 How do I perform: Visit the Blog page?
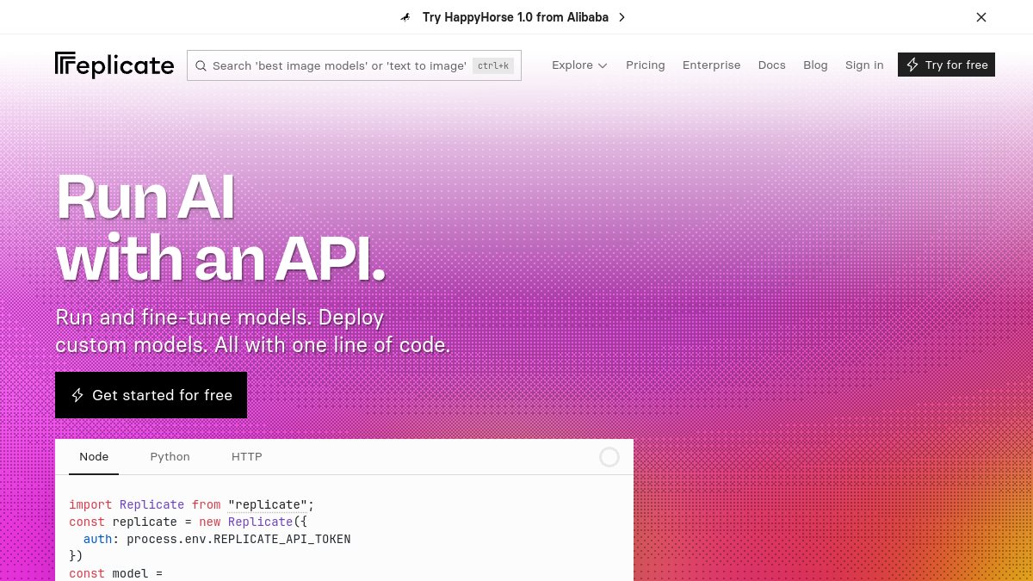pos(815,65)
